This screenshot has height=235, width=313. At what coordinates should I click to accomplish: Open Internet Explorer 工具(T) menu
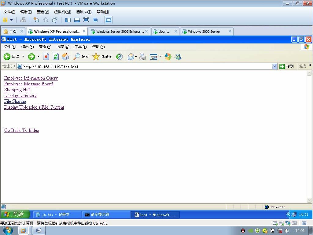tap(81, 47)
